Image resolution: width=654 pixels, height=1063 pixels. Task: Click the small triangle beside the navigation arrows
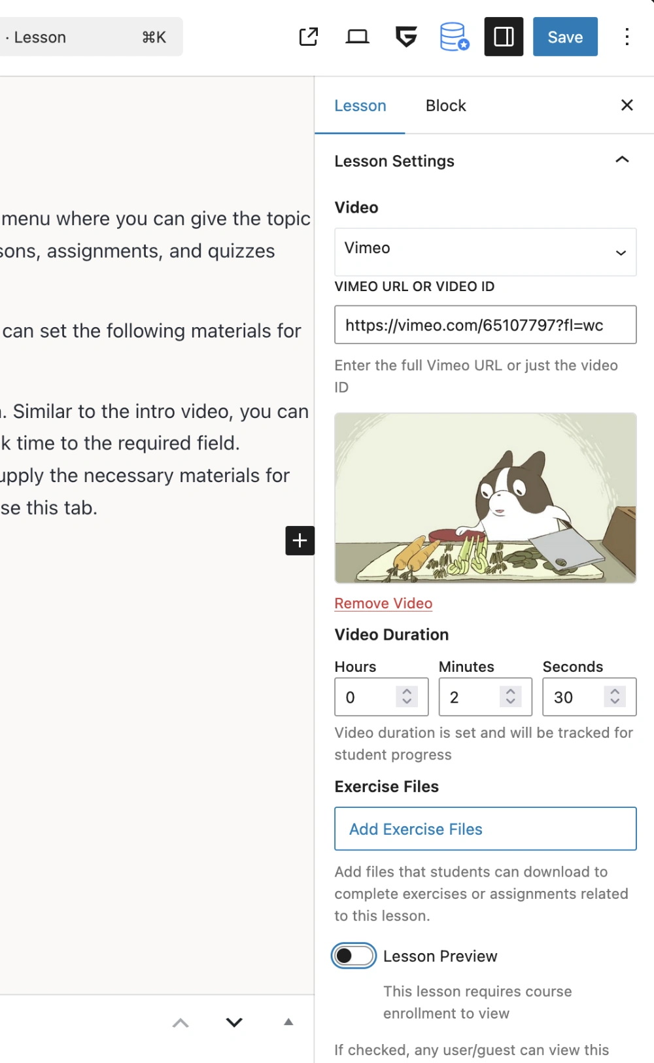[x=288, y=1022]
